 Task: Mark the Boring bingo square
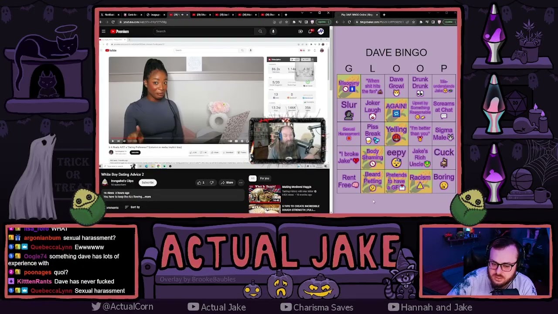click(x=444, y=181)
